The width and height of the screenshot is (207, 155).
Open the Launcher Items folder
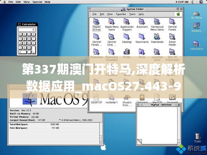tap(157, 52)
